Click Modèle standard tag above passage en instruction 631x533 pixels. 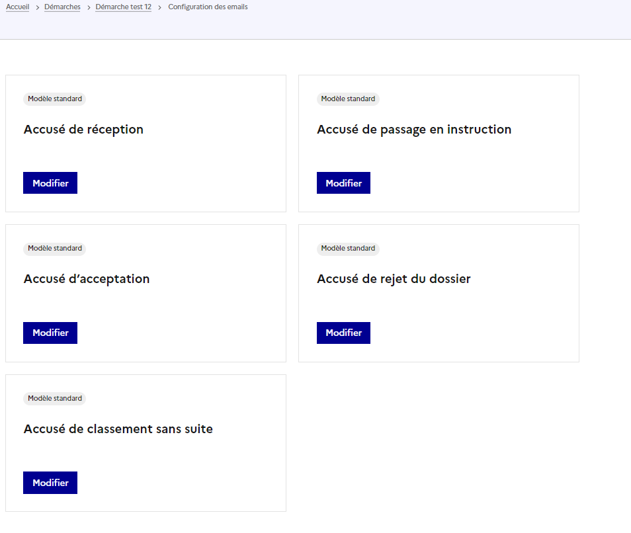coord(348,99)
